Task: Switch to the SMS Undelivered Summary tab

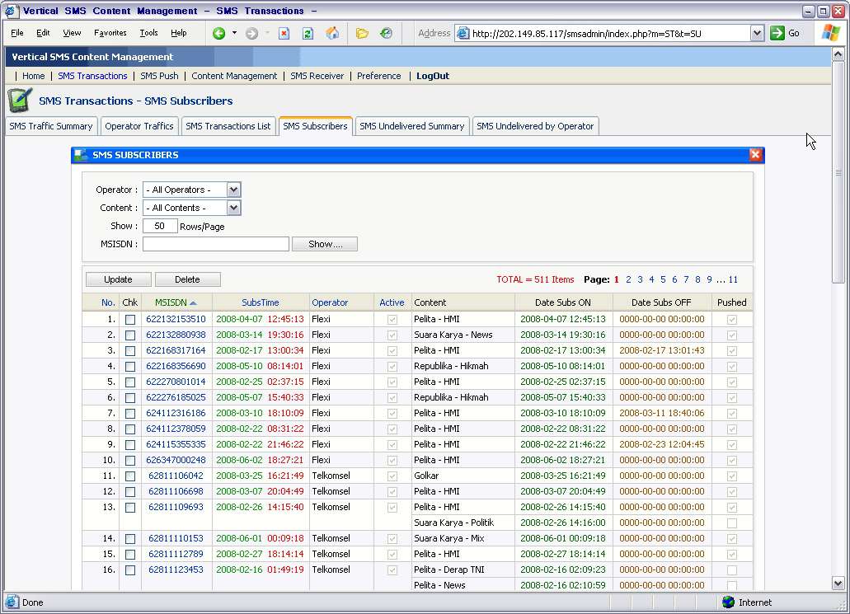Action: click(411, 126)
